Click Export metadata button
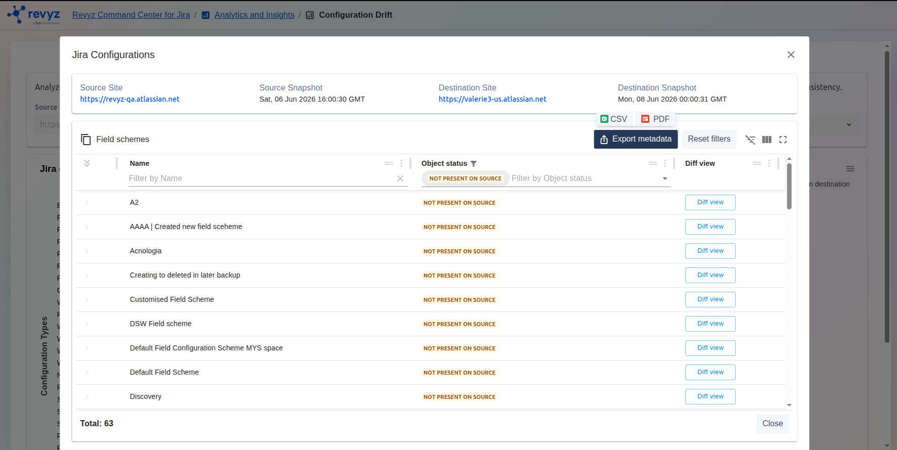Screen dimensions: 897x450 click(x=636, y=139)
